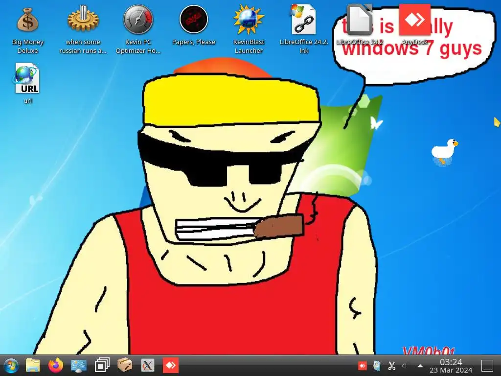The height and width of the screenshot is (376, 501).
Task: Open the clock showing 03:24
Action: (451, 366)
